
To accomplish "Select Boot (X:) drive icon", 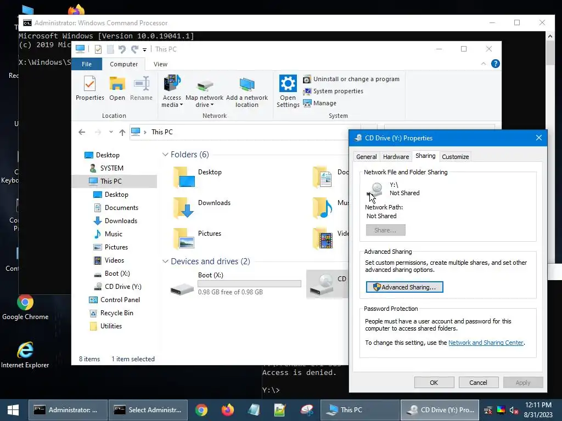I will point(182,288).
